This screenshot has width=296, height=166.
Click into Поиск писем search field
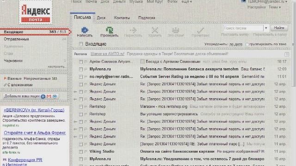243,28
